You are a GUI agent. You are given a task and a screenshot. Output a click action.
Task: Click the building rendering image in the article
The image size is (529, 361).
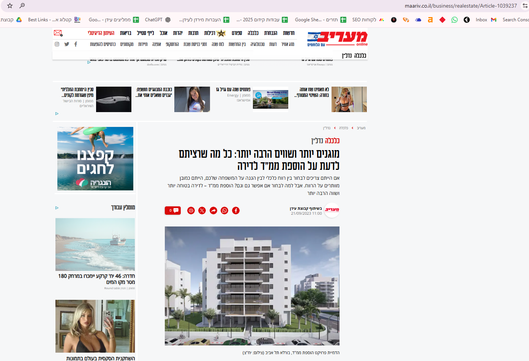point(252,285)
